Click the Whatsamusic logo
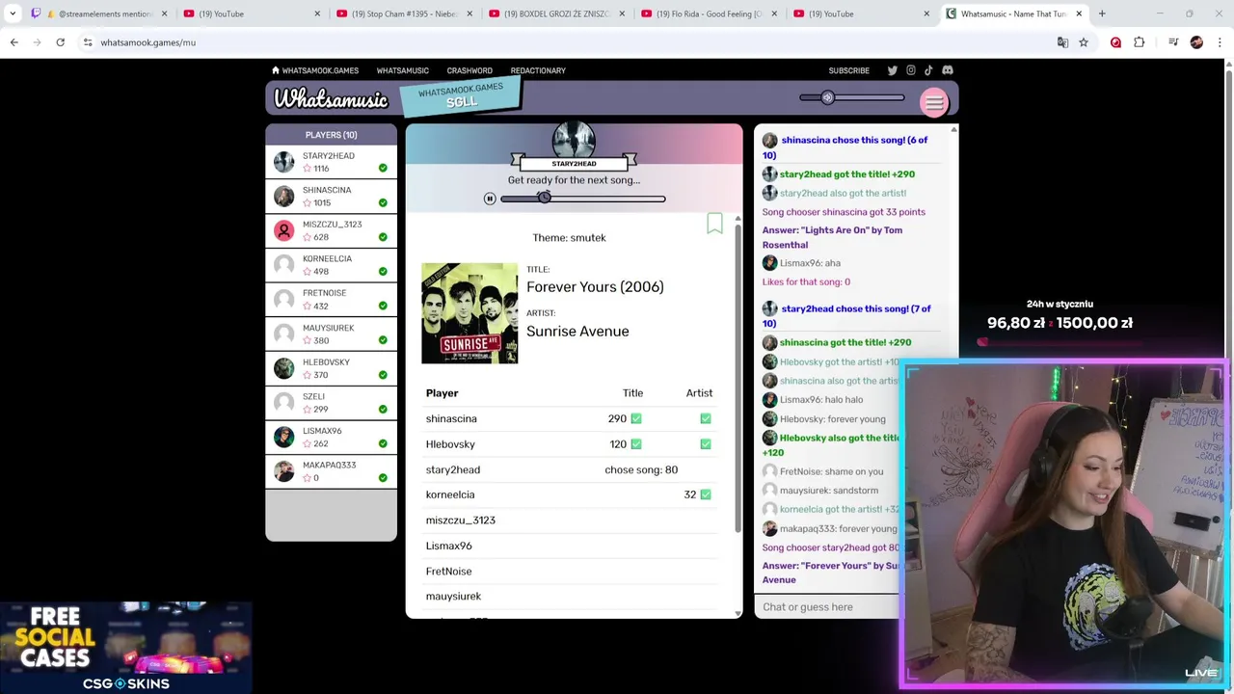The image size is (1234, 694). click(331, 99)
